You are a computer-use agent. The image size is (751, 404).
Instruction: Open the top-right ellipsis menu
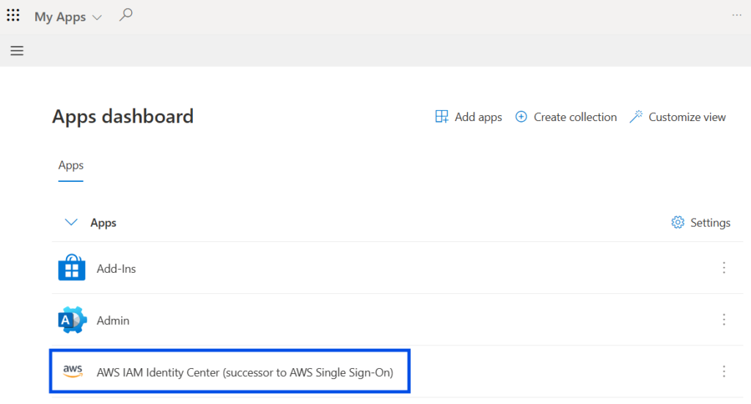tap(737, 15)
